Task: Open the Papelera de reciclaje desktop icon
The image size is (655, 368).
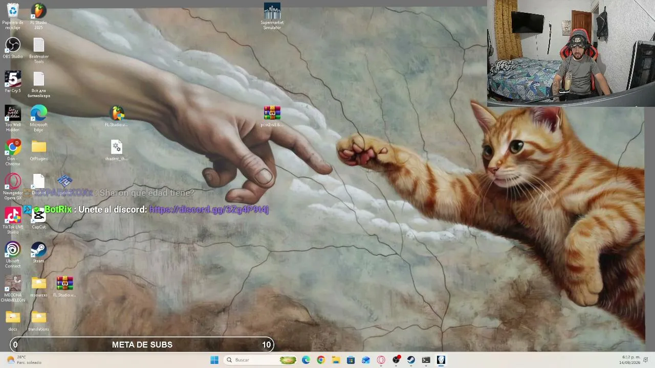Action: (x=13, y=16)
